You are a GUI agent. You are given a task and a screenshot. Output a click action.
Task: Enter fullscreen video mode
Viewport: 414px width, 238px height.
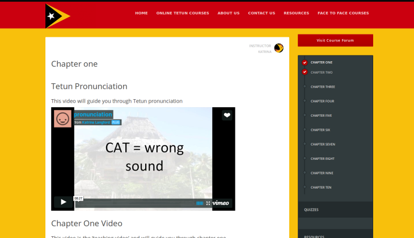(x=208, y=203)
